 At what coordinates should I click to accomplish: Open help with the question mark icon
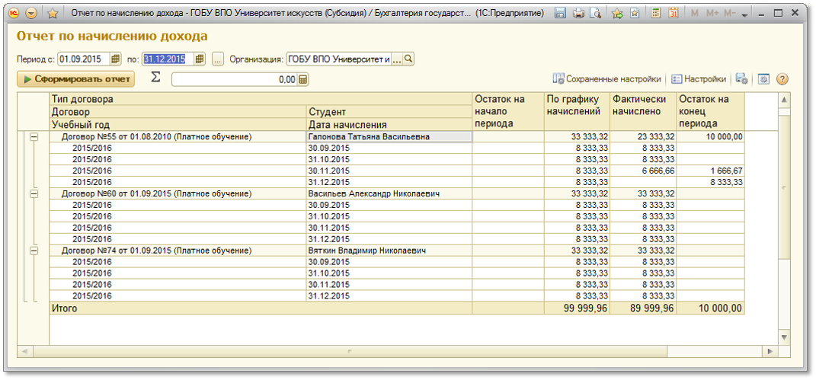click(x=782, y=79)
